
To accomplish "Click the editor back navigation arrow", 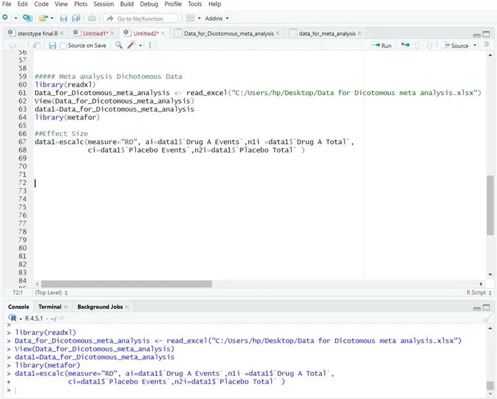I will coord(12,46).
